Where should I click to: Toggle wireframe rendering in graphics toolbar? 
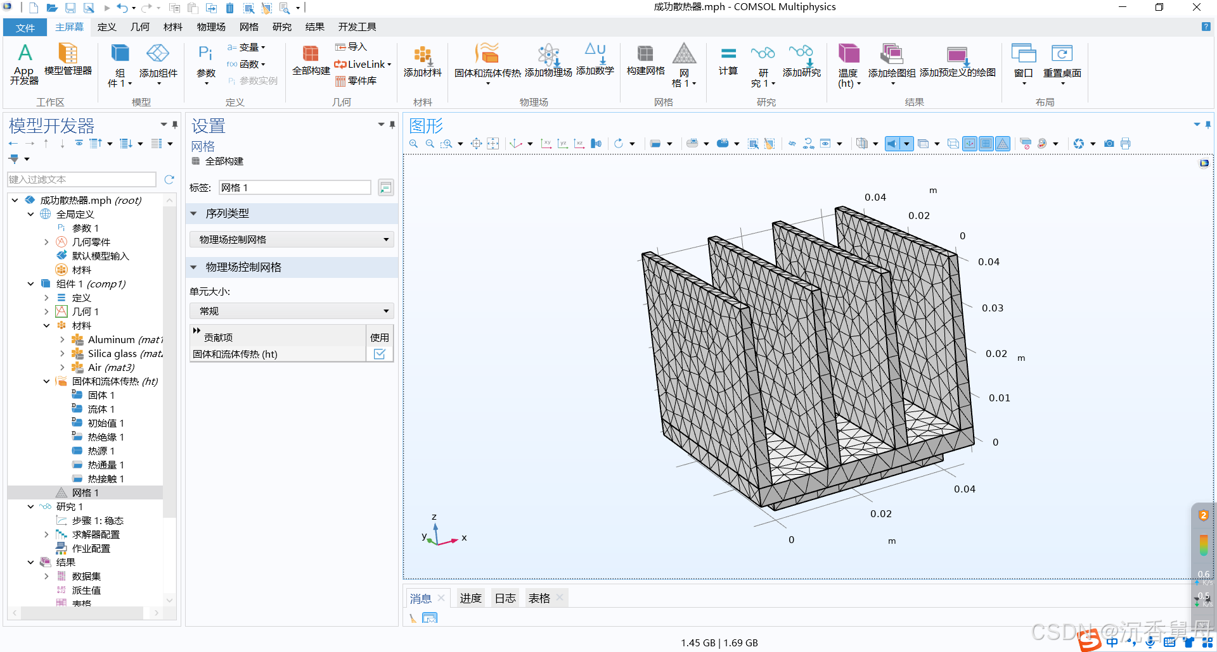click(x=953, y=144)
